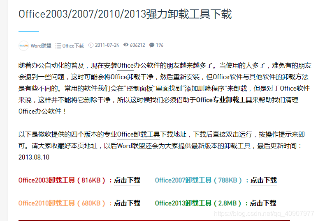318x221 pixels.
Task: Click the comment bubble icon
Action: click(x=152, y=45)
